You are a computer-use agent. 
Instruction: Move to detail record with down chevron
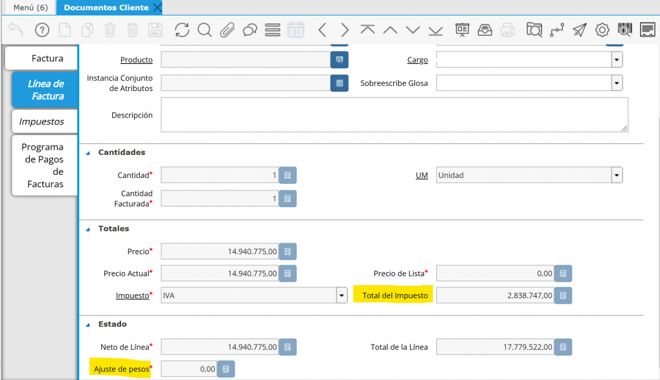tap(413, 30)
